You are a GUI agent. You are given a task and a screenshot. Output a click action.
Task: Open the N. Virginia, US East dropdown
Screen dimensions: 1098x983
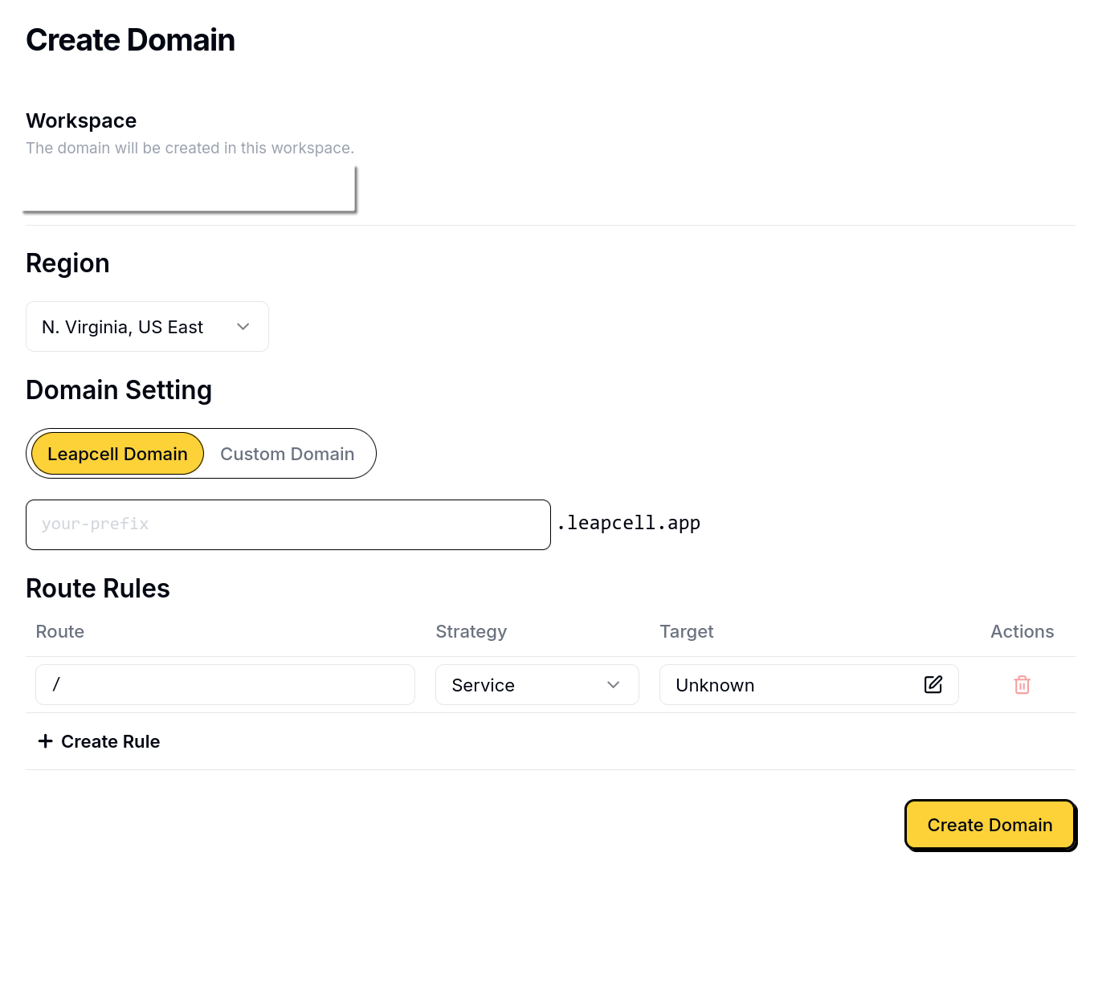147,327
